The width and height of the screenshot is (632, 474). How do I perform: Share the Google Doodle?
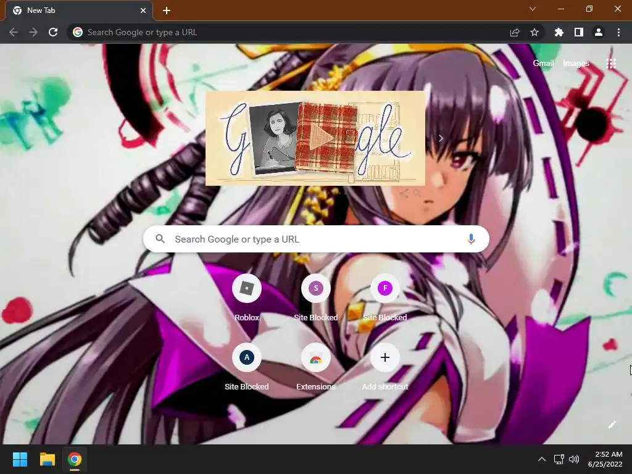coord(404,193)
